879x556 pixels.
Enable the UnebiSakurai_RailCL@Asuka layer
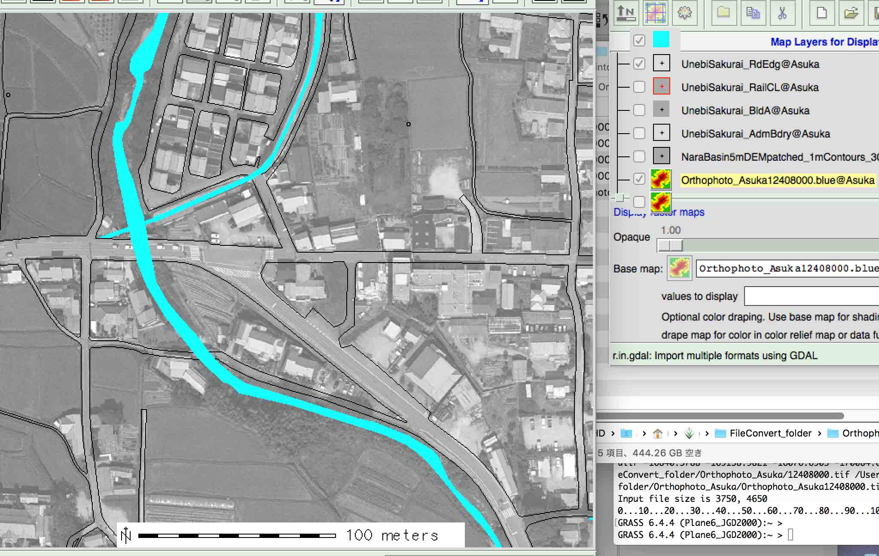click(x=639, y=87)
